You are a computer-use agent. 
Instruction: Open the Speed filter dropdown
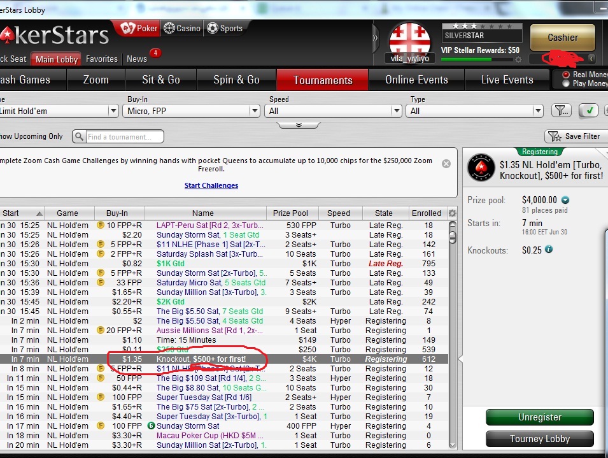coord(333,111)
